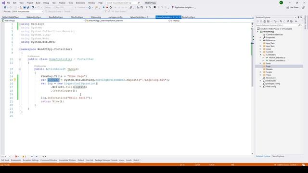Click the navigate backward arrow below editor
Viewport: 308px width, 173px height.
tap(32, 156)
